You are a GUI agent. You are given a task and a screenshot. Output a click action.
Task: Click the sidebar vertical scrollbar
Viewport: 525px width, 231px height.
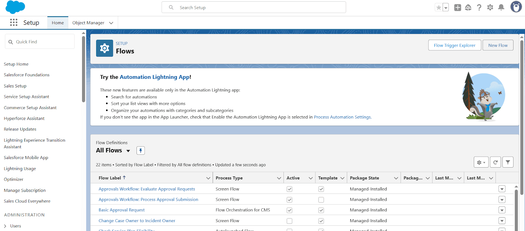83,69
